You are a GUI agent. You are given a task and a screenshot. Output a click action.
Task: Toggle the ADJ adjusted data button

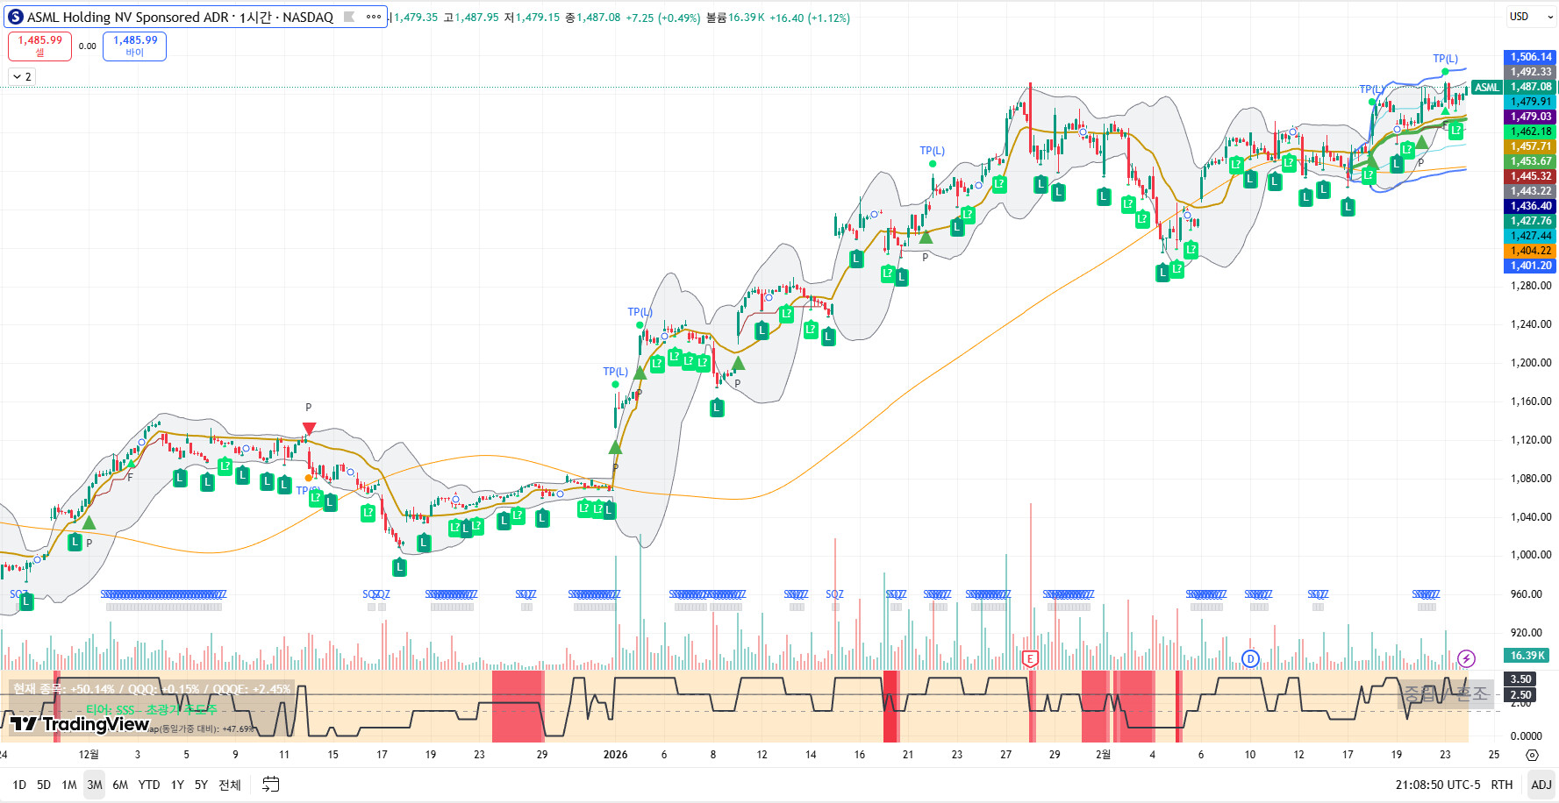click(1541, 785)
